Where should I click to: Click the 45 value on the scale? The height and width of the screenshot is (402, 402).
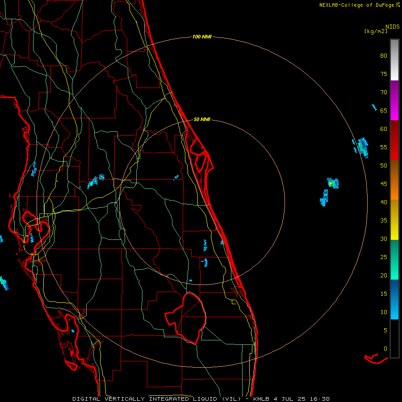click(x=384, y=184)
